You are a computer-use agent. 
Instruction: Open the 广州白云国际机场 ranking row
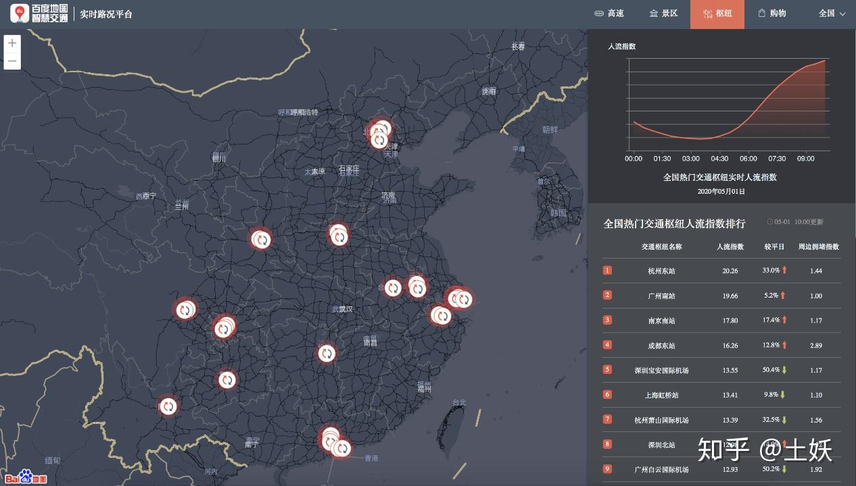click(x=722, y=469)
